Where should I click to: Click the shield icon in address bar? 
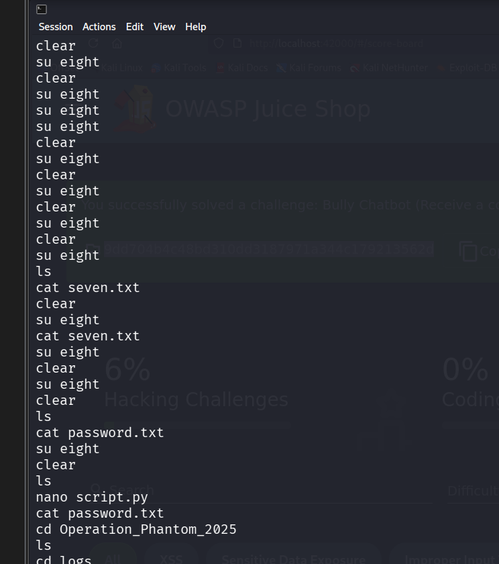point(219,44)
